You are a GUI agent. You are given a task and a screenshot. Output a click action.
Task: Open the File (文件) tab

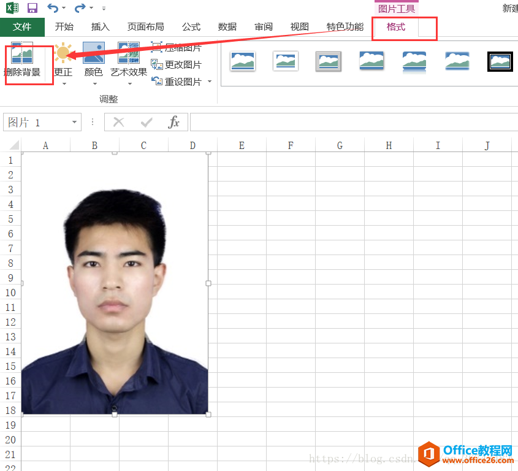click(22, 27)
